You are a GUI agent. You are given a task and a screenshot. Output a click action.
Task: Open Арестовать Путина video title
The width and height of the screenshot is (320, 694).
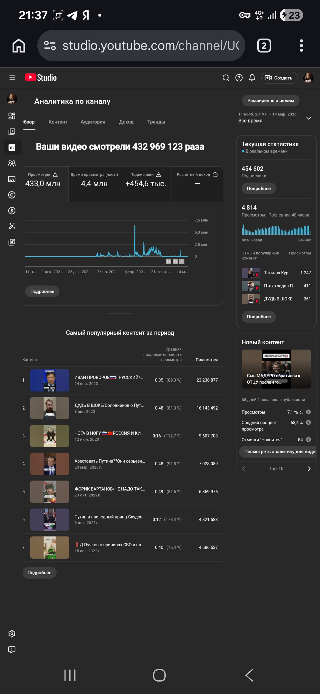pos(110,461)
